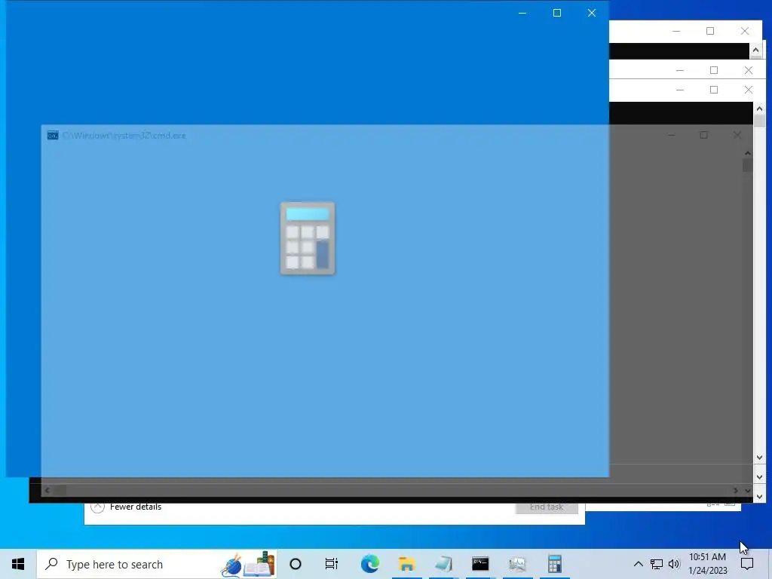The width and height of the screenshot is (772, 579).
Task: Select the Calculator taskbar icon
Action: point(554,564)
